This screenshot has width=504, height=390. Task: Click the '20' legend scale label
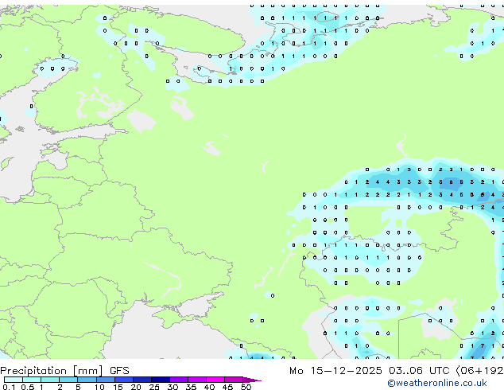coord(136,387)
